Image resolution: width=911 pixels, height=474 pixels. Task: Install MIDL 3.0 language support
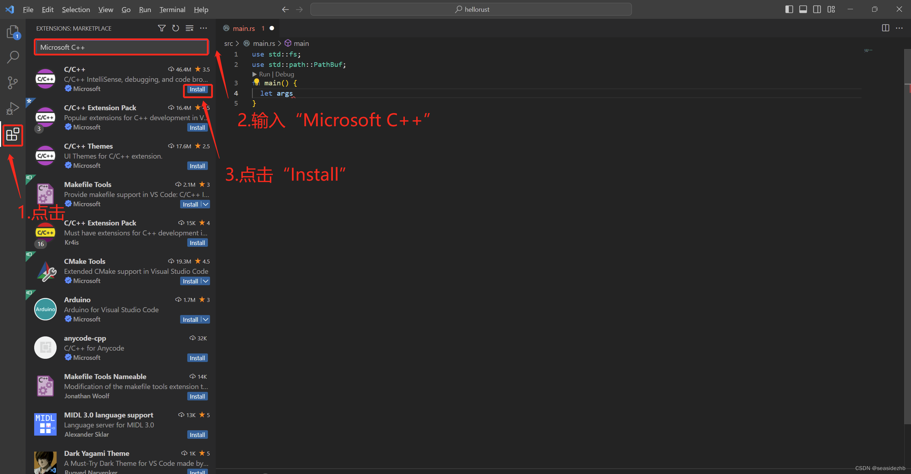tap(197, 435)
